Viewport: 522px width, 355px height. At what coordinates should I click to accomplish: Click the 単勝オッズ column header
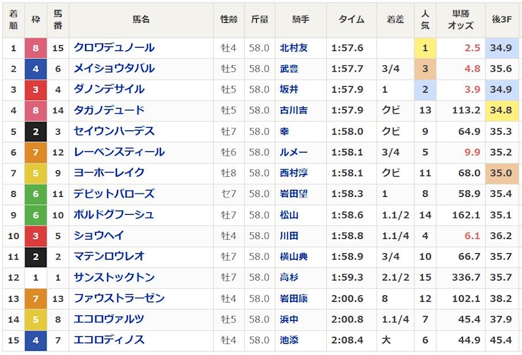pyautogui.click(x=460, y=20)
